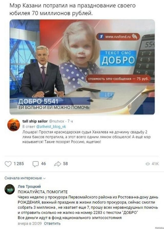Image resolution: width=164 pixels, height=229 pixels.
Task: Open comment timestamp вчера в 20:09
Action: click(30, 223)
